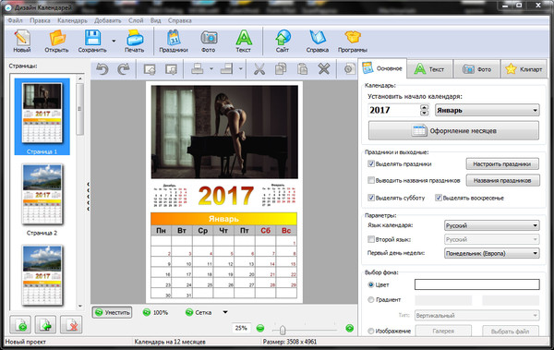Enable Выводить названия праздников checkbox

pyautogui.click(x=371, y=180)
